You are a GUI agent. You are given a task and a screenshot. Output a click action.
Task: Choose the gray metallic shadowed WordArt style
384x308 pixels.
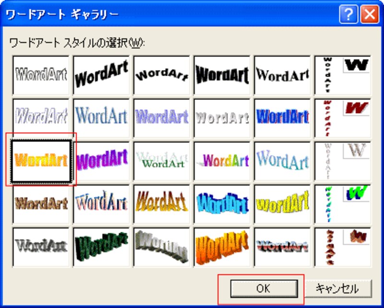point(41,247)
